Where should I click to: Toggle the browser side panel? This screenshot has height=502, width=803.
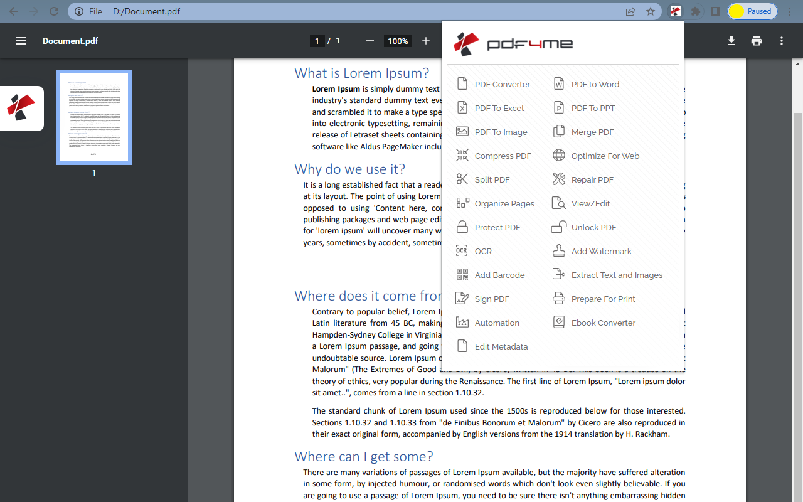[x=715, y=11]
